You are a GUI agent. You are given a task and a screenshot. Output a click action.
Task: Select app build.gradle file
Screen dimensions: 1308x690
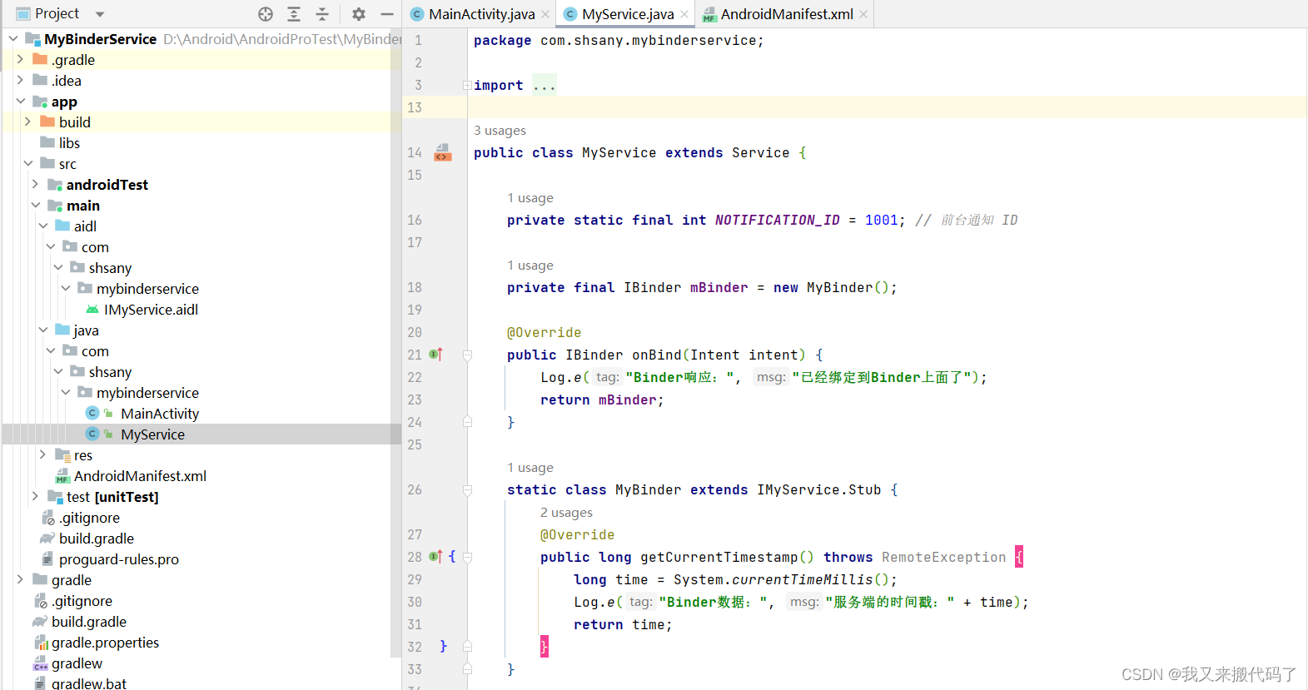click(x=96, y=539)
